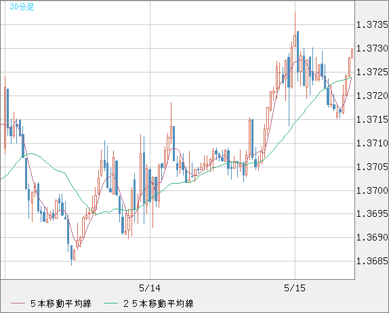Viewport: 389px width, 313px height.
Task: Click the 1.3700 price axis label
Action: 372,190
